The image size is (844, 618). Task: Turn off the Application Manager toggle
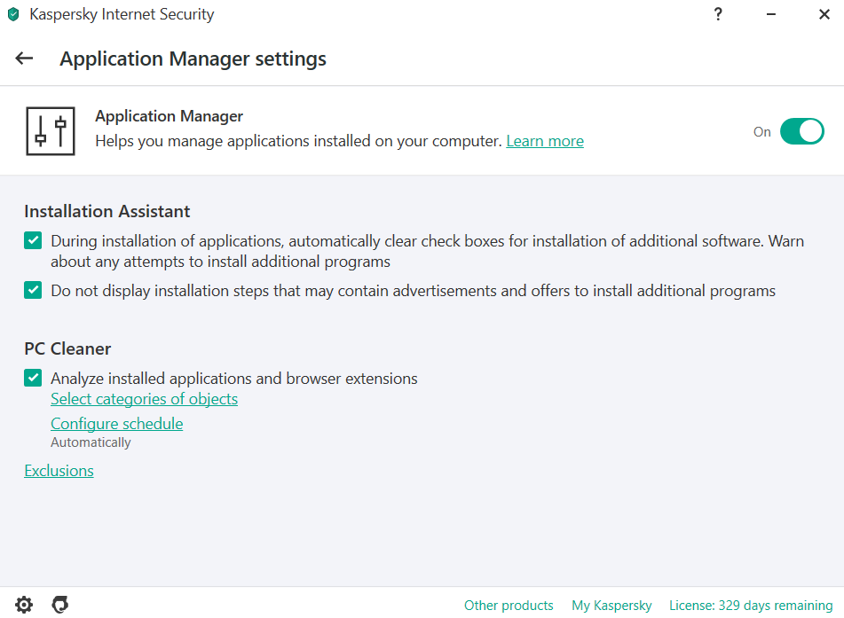pyautogui.click(x=801, y=132)
